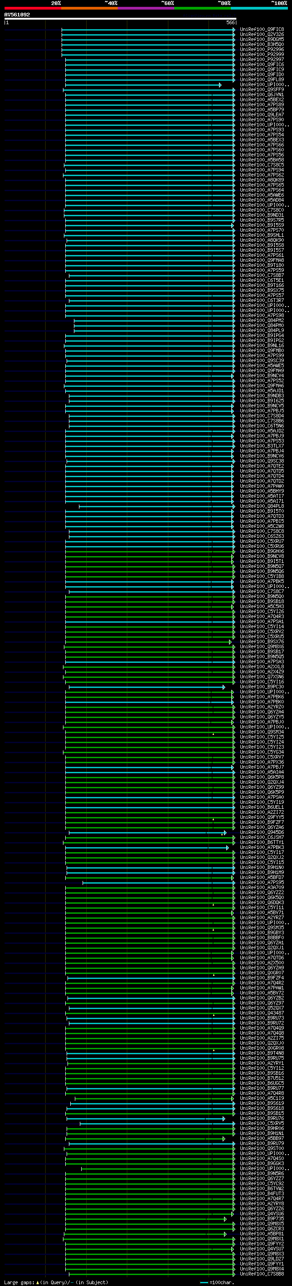Select the label UniRef100_A5BEX2
Image resolution: width=292 pixels, height=1286 pixels.
click(261, 100)
